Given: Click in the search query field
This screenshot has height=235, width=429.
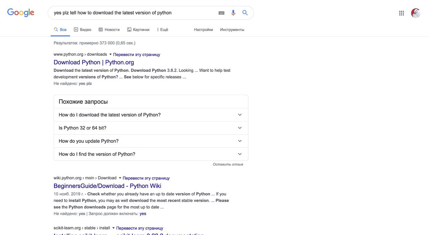Looking at the screenshot, I should [x=134, y=13].
